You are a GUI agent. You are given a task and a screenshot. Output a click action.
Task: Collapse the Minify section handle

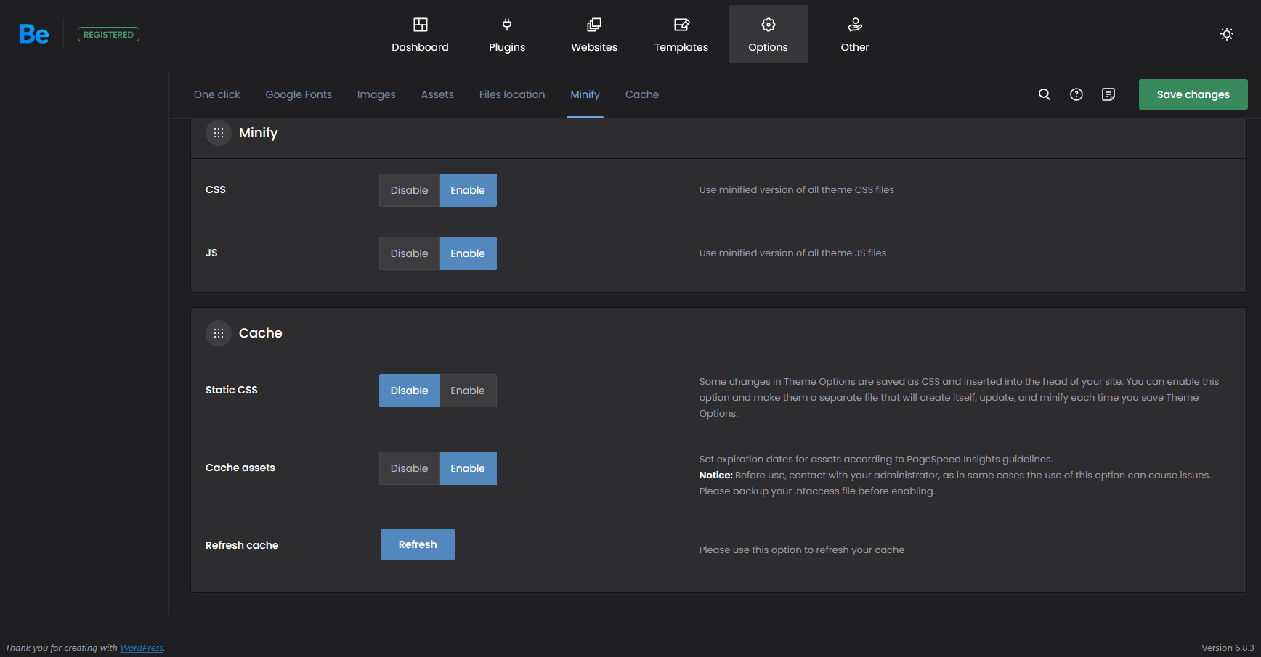click(x=219, y=133)
